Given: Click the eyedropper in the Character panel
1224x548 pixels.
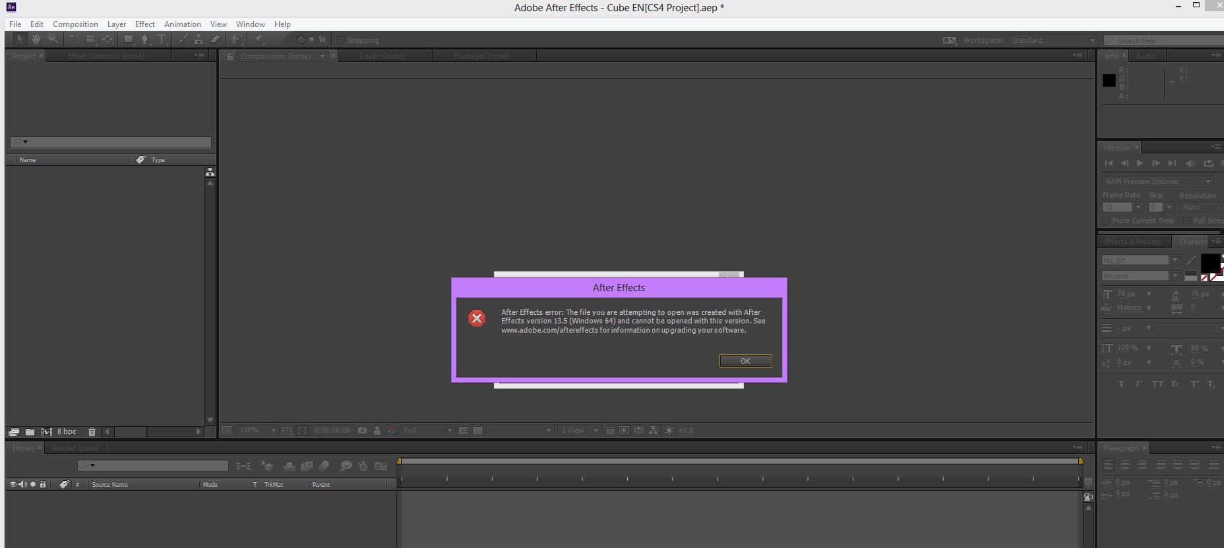Looking at the screenshot, I should 1191,261.
